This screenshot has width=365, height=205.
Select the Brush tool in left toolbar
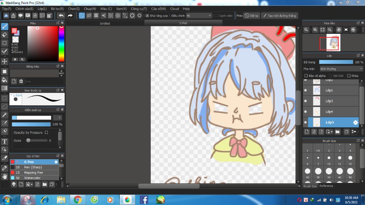point(5,26)
